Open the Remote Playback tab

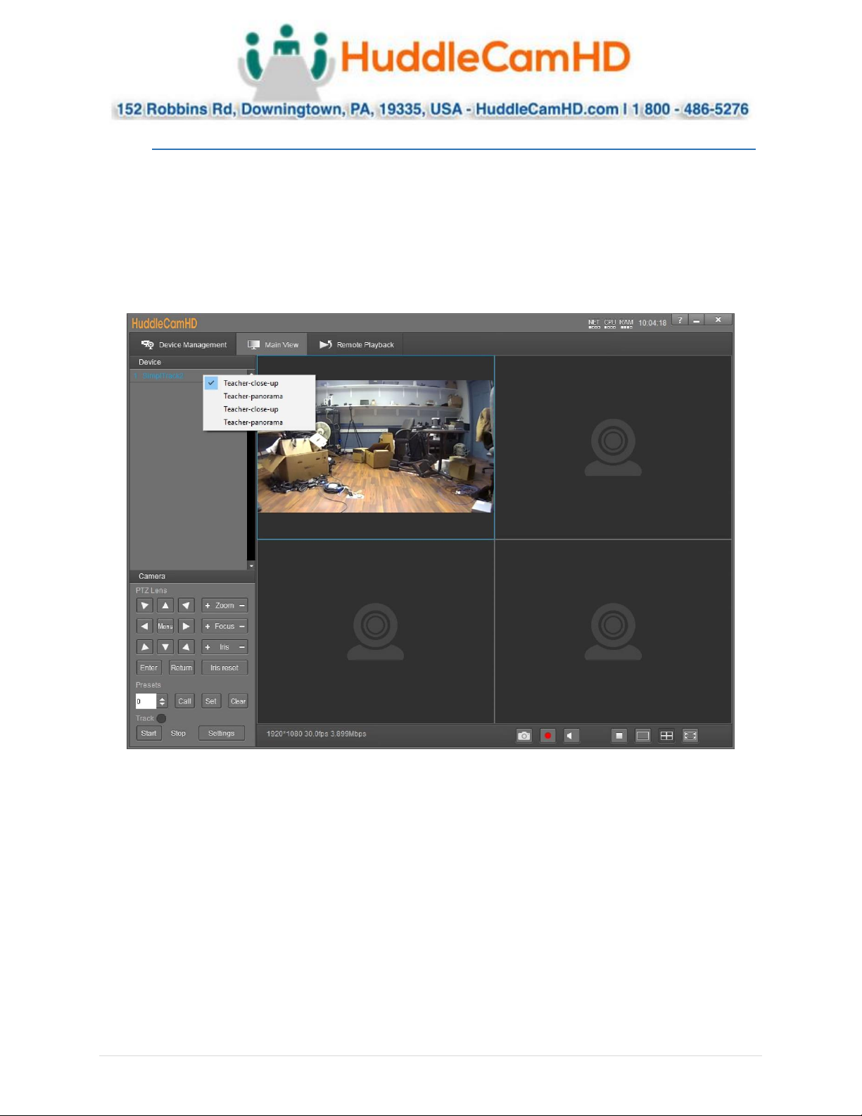click(x=357, y=345)
